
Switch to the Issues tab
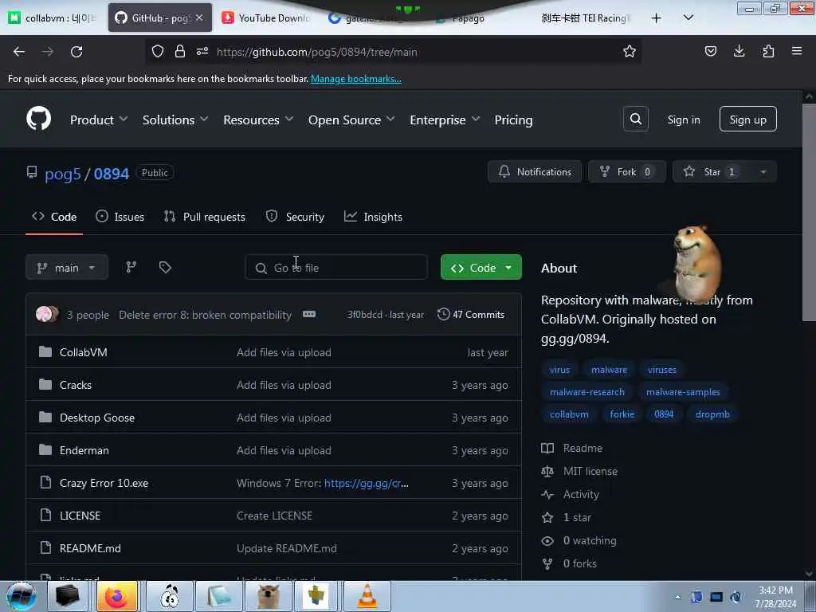[x=120, y=217]
